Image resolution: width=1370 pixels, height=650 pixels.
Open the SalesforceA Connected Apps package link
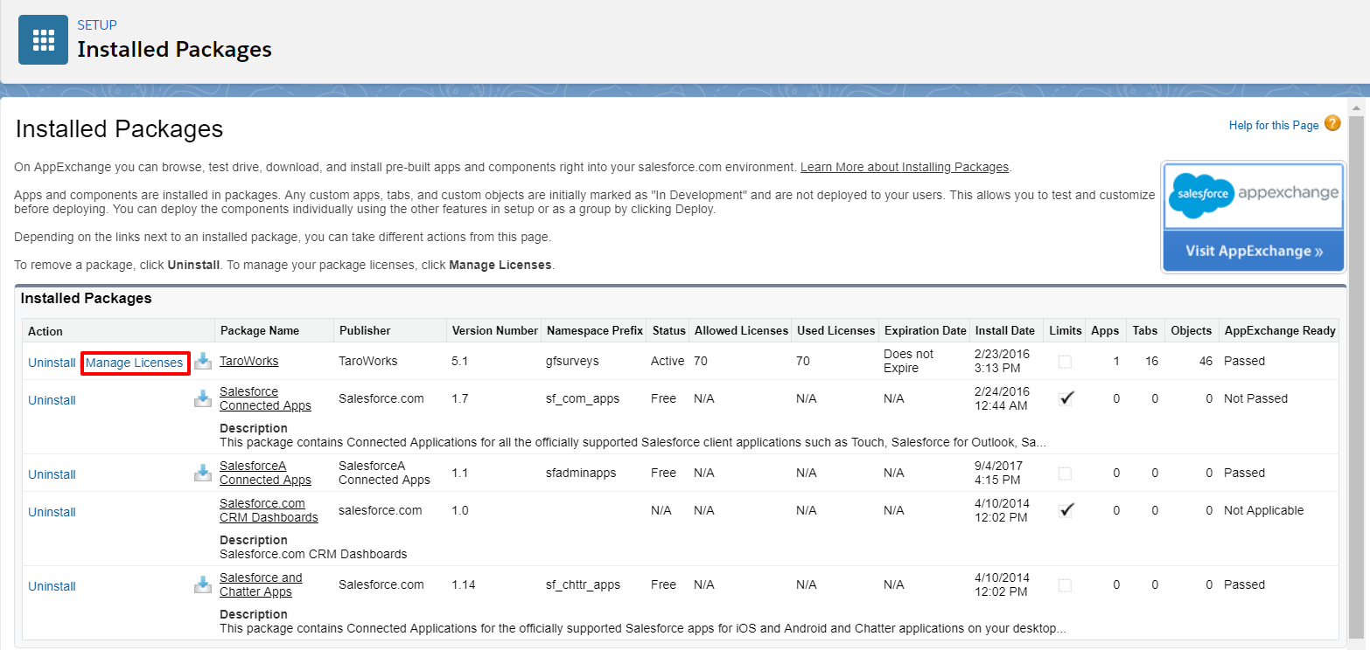[x=265, y=473]
